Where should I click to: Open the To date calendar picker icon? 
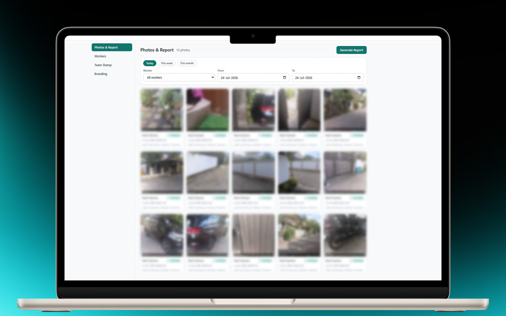pyautogui.click(x=359, y=78)
